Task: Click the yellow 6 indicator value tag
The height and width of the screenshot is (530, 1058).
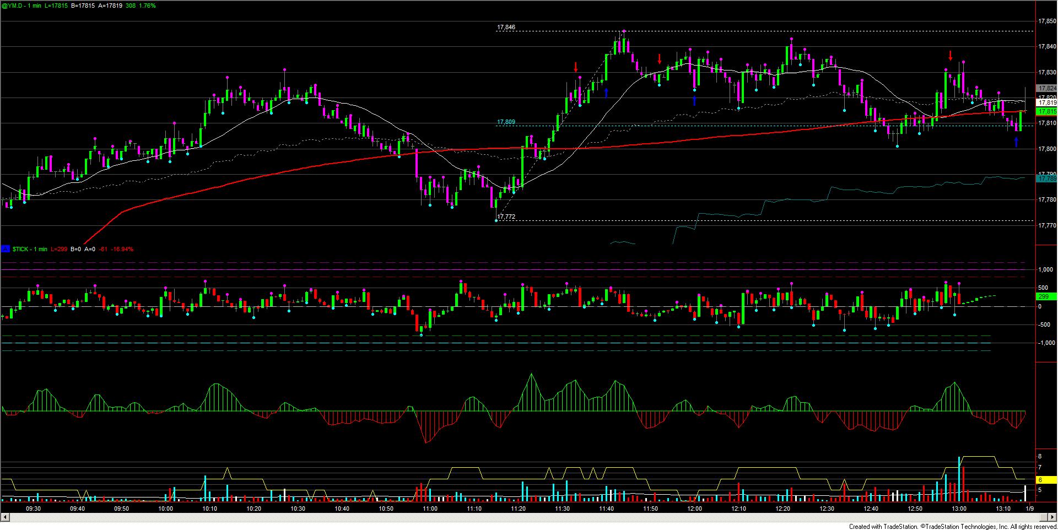Action: click(1040, 480)
